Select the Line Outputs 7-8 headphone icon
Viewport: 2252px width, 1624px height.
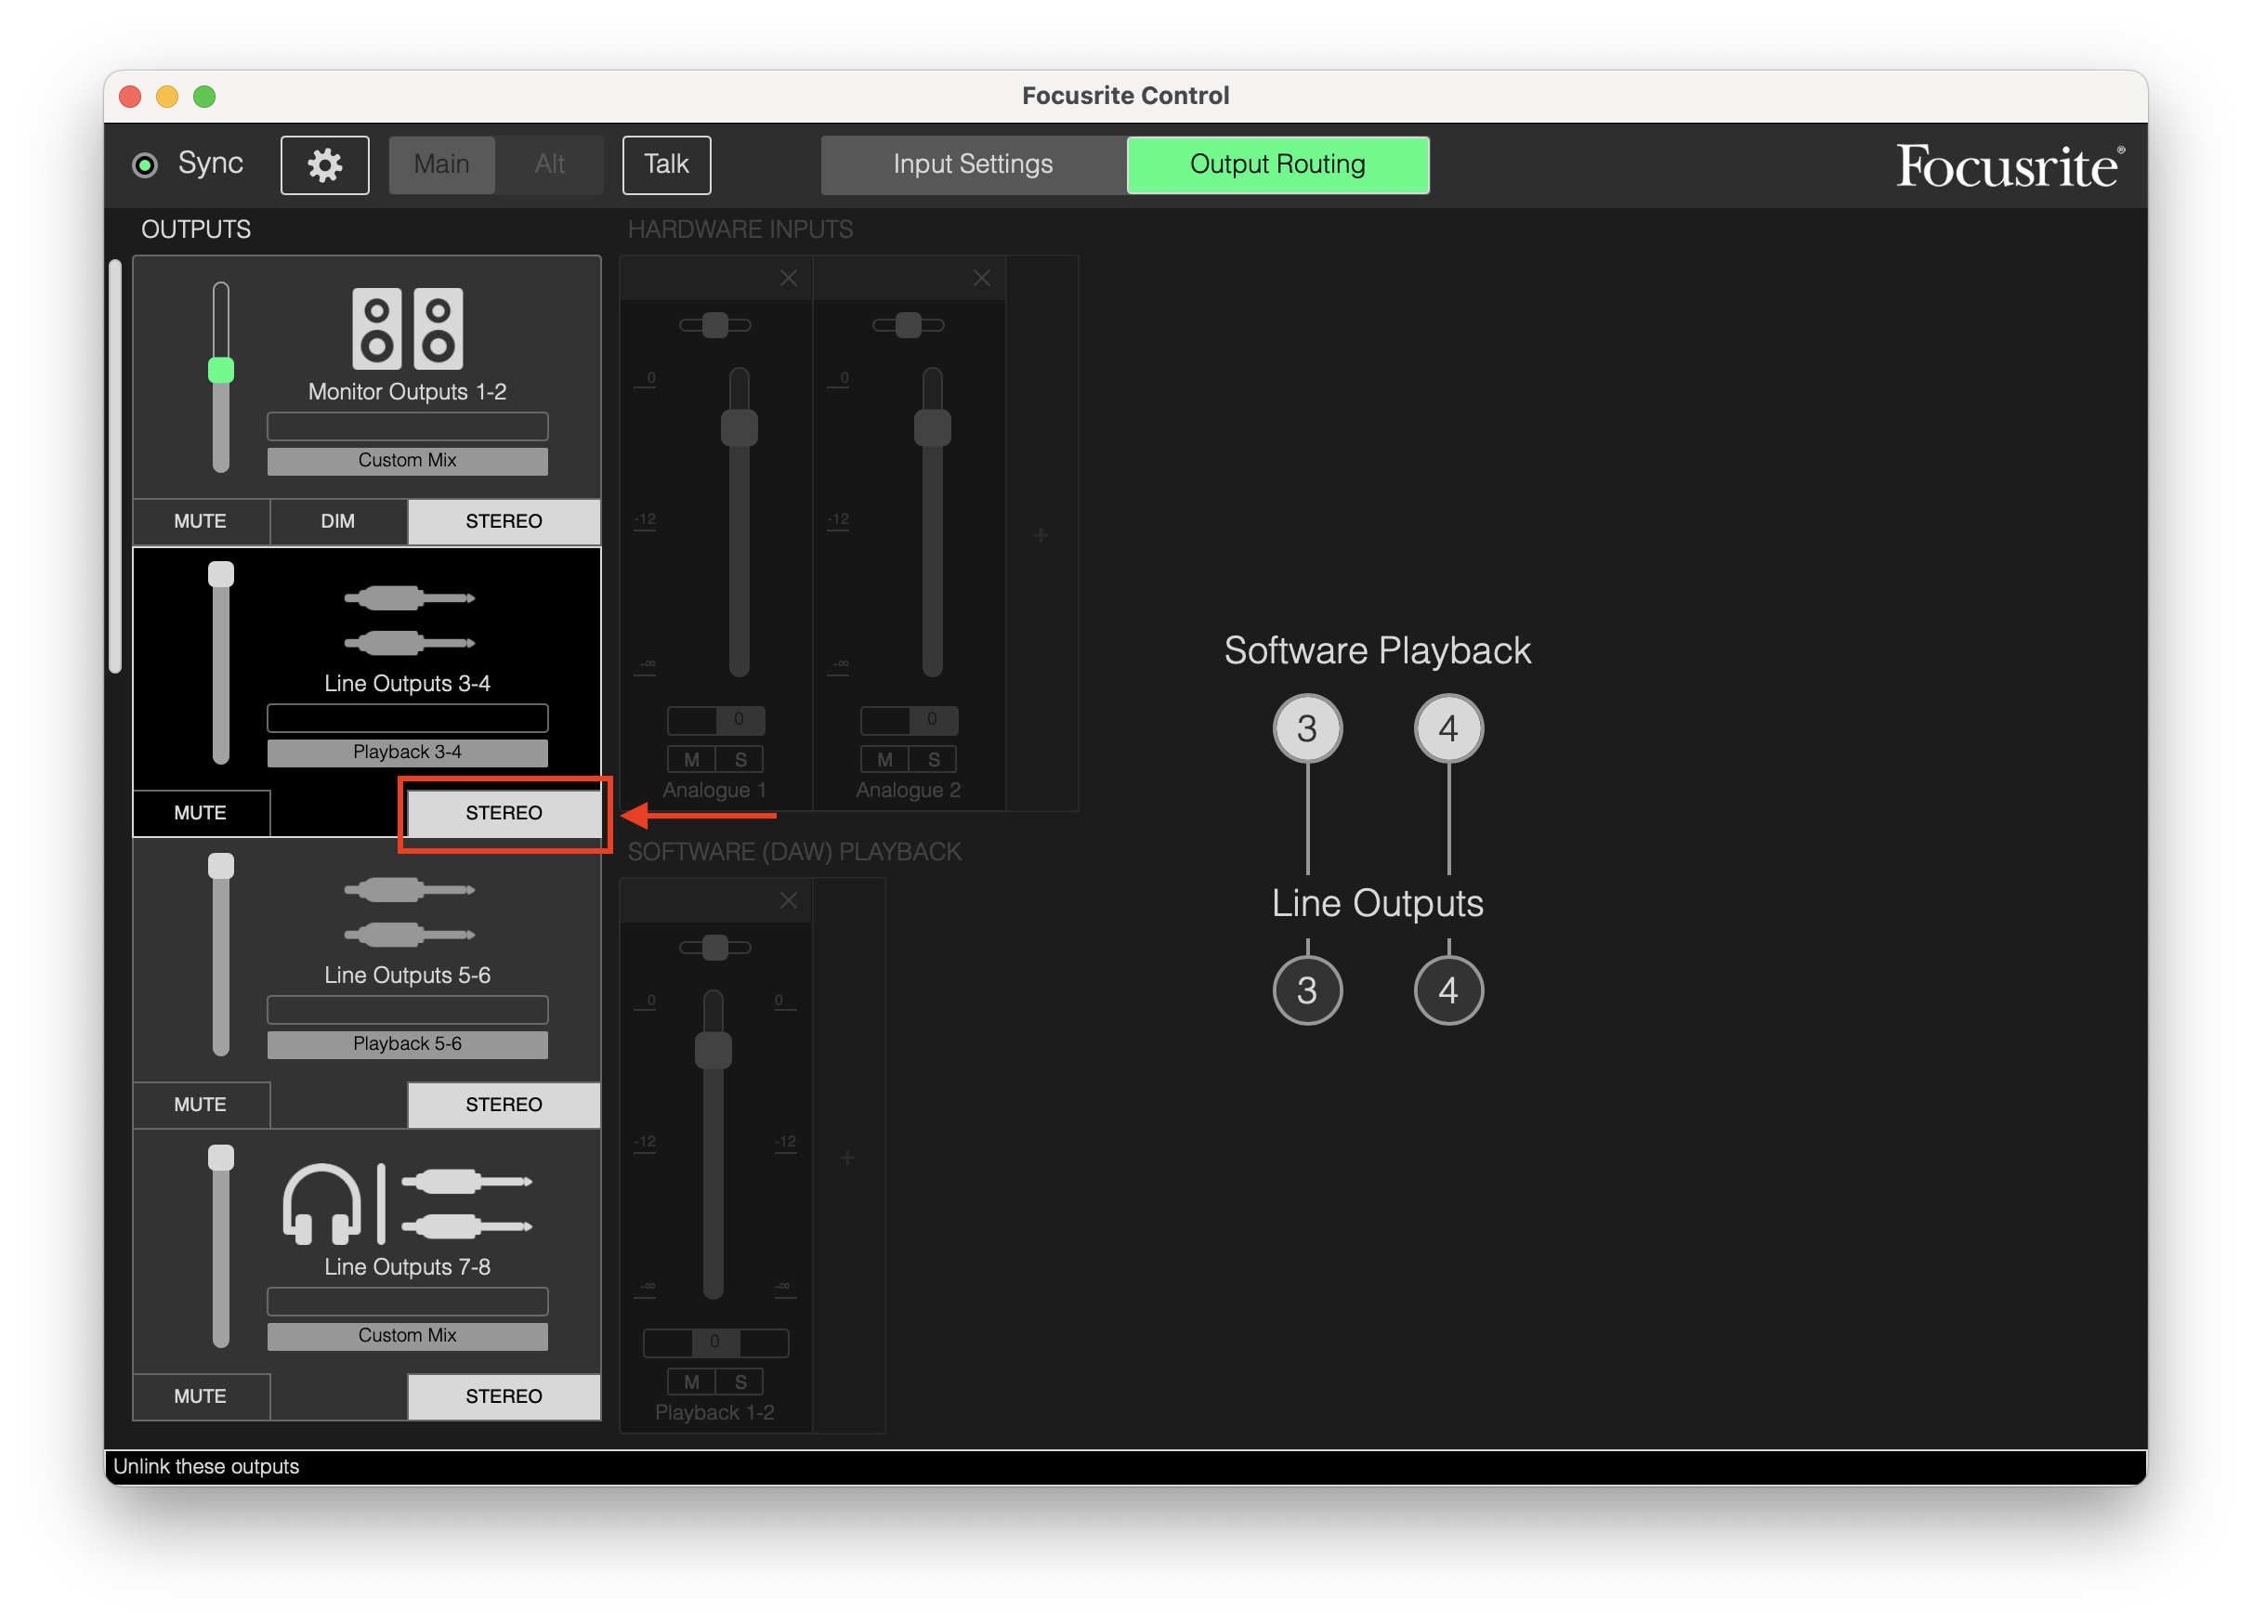click(x=321, y=1203)
